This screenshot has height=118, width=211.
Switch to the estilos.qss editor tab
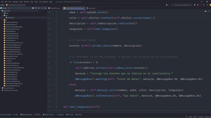pos(92,8)
